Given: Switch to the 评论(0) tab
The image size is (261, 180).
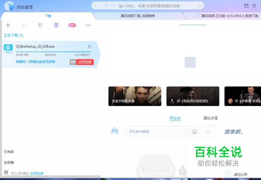Looking at the screenshot, I should click(x=175, y=118).
